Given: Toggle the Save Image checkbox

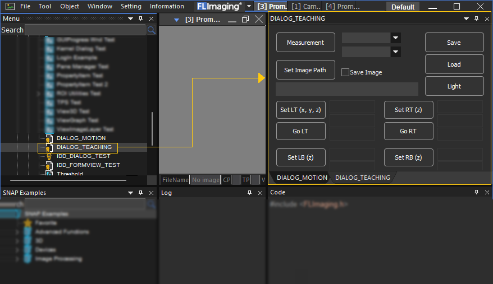Looking at the screenshot, I should coord(345,72).
